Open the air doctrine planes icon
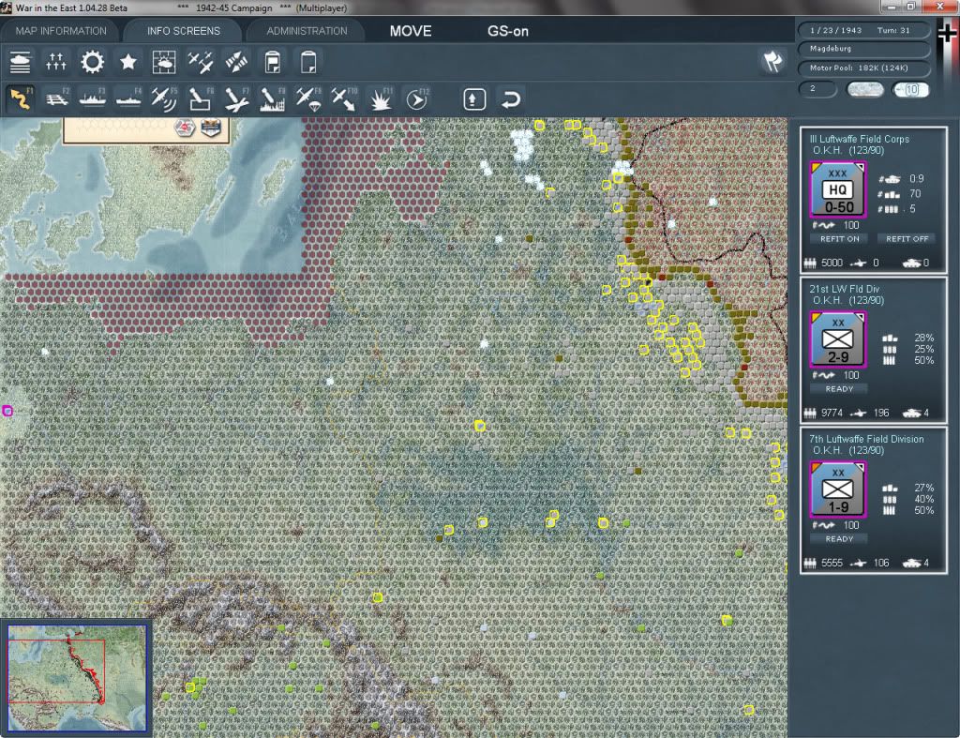Viewport: 960px width, 738px height. point(201,62)
